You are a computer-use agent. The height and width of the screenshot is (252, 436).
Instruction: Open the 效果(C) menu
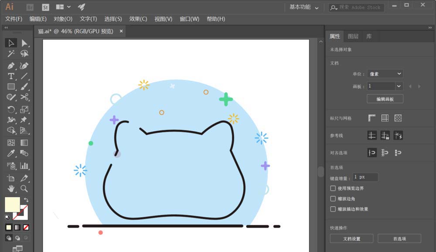tap(138, 19)
